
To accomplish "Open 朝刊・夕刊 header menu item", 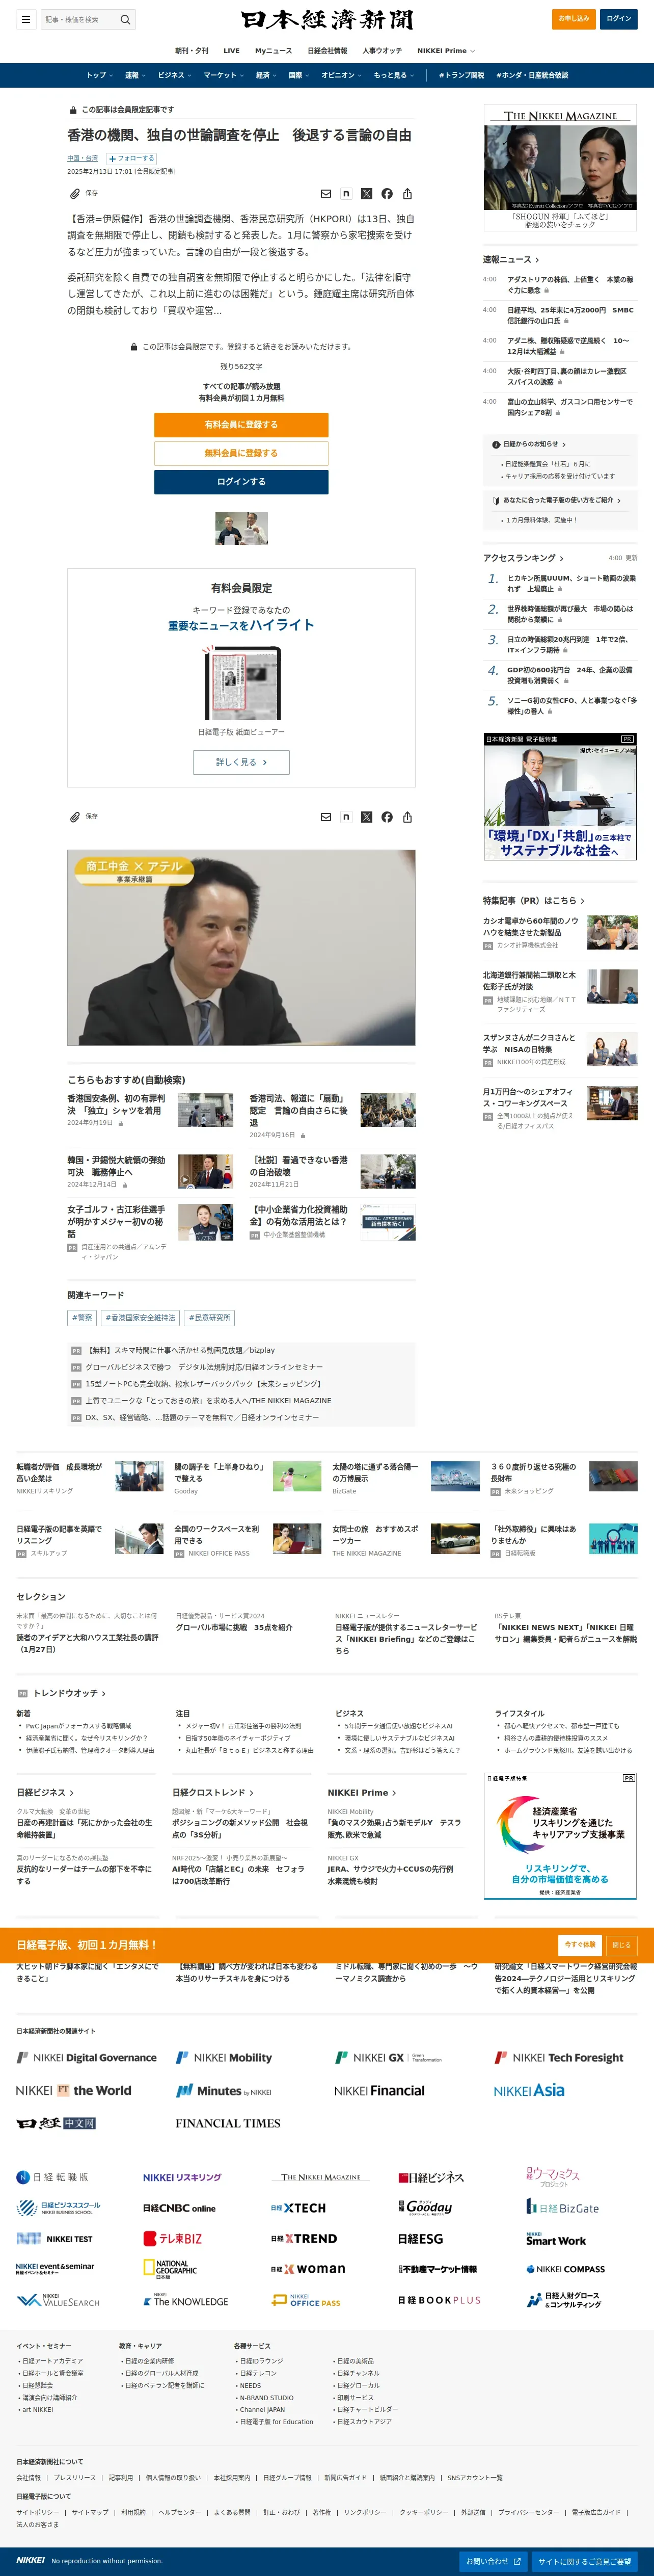I will tap(192, 50).
